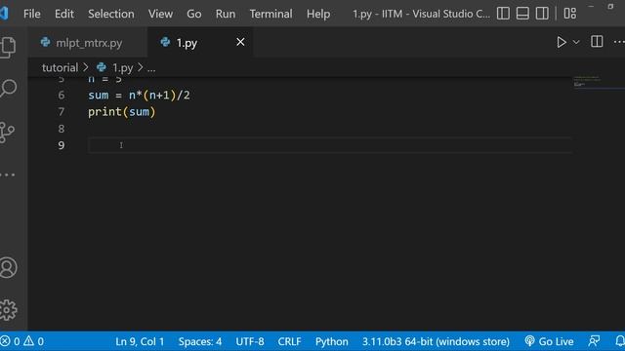Expand the run options dropdown arrow
Viewport: 625px width, 351px height.
click(576, 42)
